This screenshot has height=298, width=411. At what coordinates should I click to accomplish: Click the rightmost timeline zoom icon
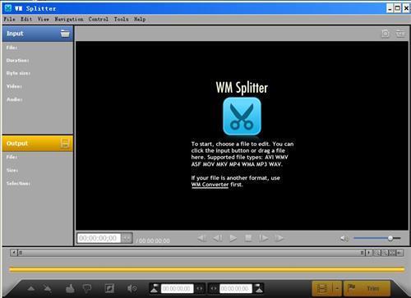click(x=399, y=253)
